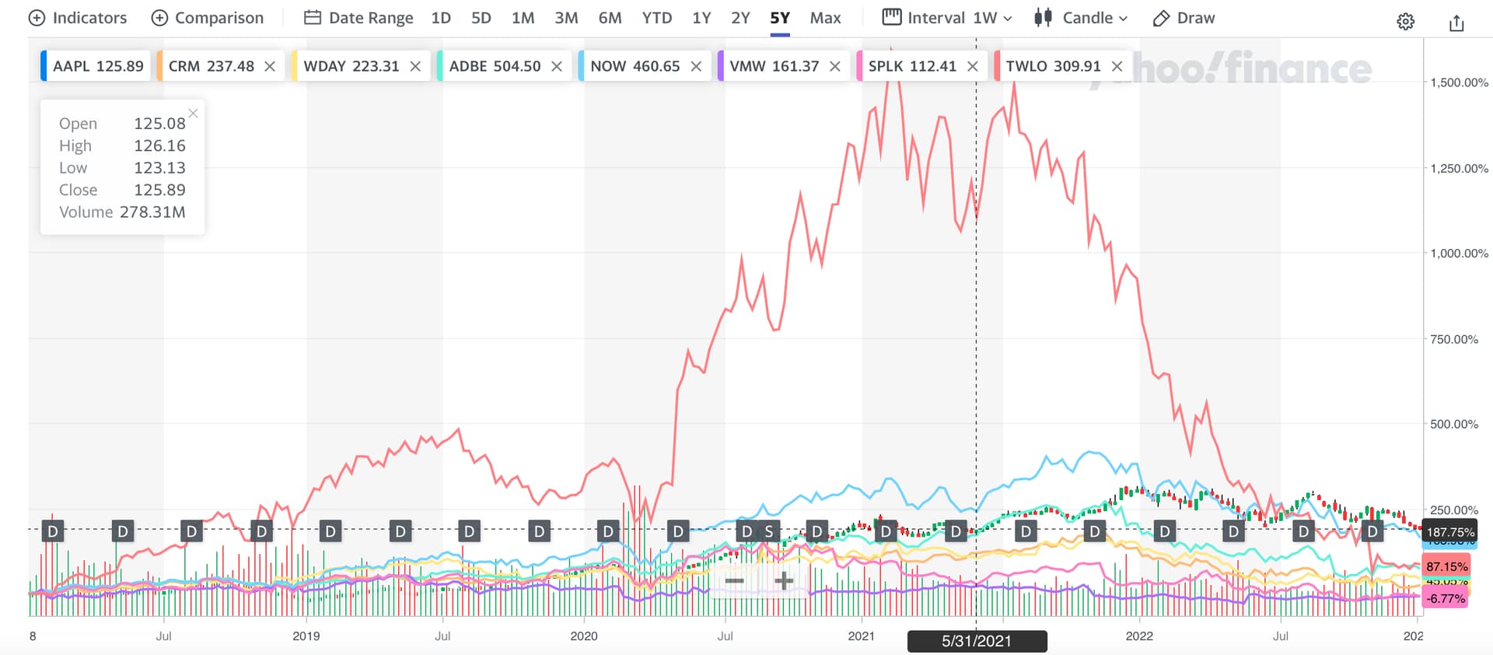Select the 2Y range
1493x655 pixels.
click(x=740, y=18)
